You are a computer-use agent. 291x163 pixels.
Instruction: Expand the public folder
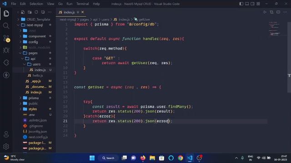click(x=34, y=104)
